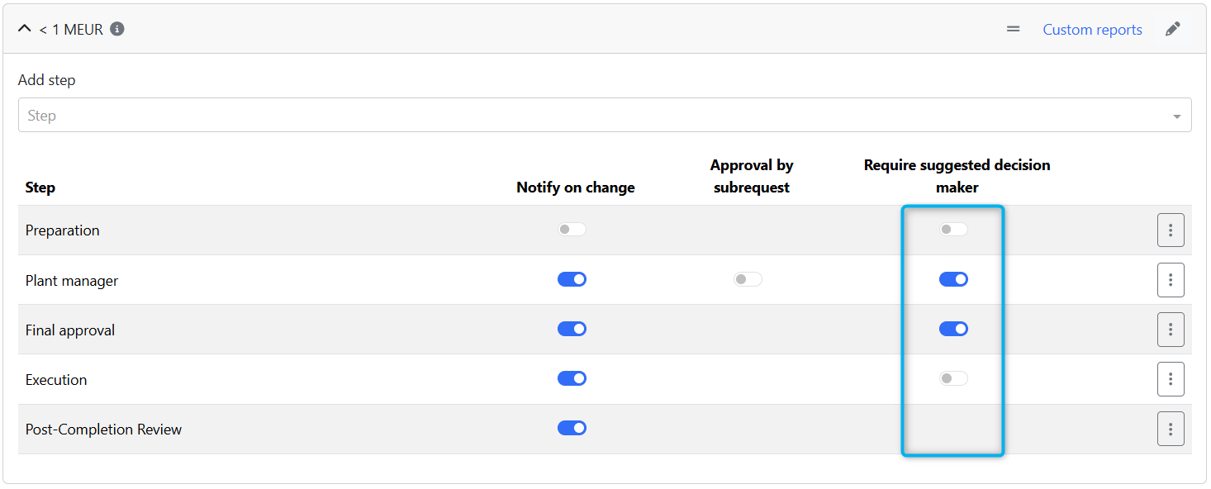Click the reorder handle icon beside Custom reports
Screen dimensions: 1211x489
click(1014, 29)
